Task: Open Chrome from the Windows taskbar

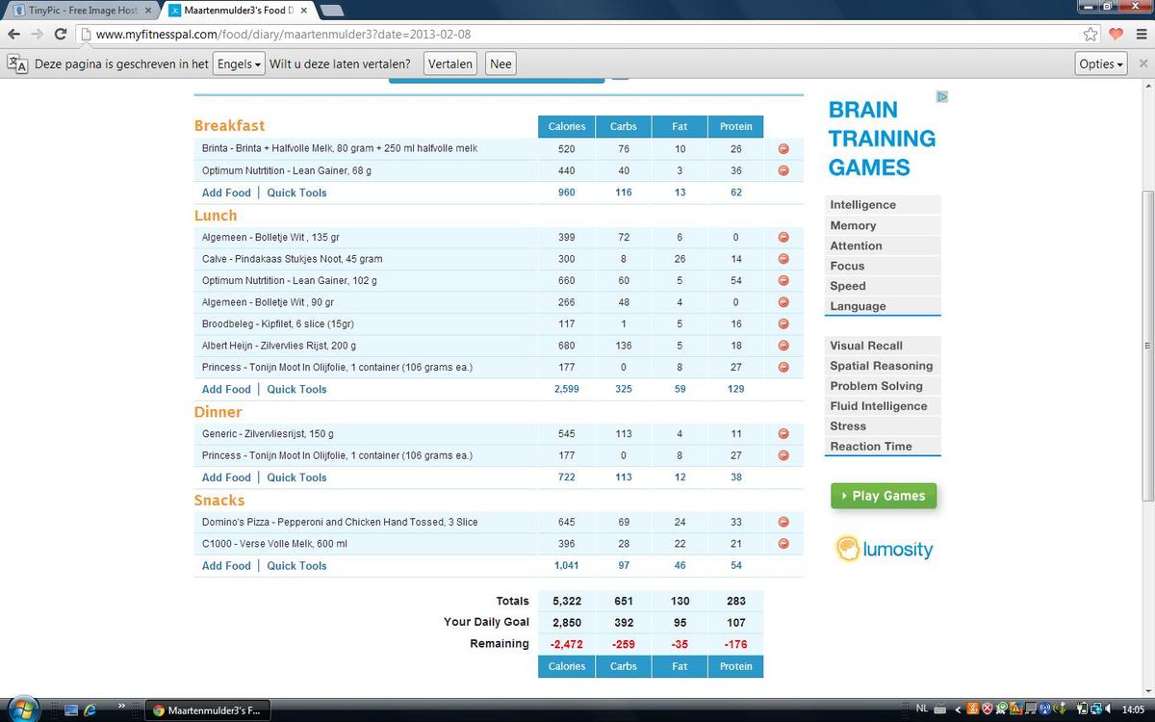Action: tap(207, 710)
